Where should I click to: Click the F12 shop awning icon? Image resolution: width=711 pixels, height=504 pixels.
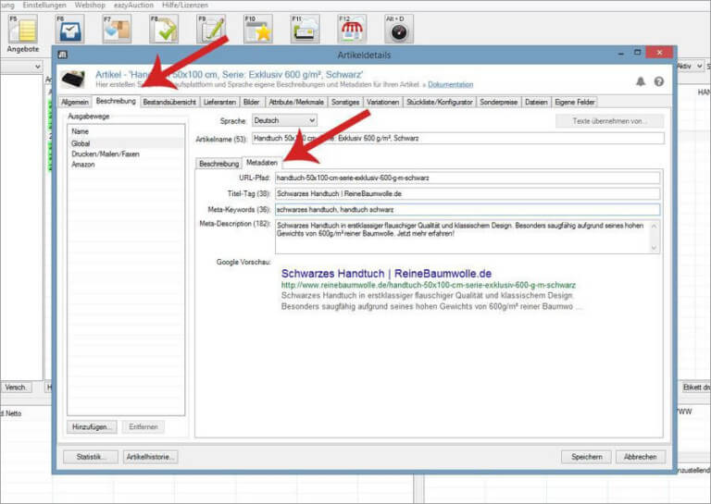(x=352, y=30)
